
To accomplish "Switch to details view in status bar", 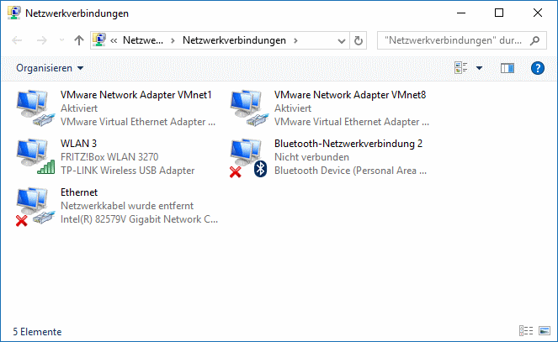I will tap(526, 331).
